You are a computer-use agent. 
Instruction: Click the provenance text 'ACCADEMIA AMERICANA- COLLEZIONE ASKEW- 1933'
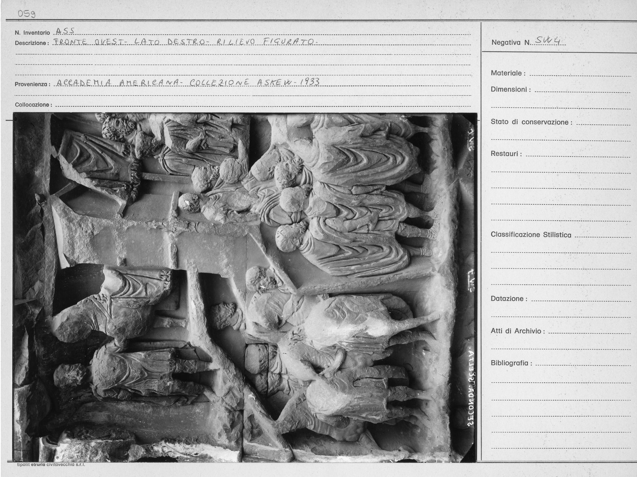tap(188, 82)
